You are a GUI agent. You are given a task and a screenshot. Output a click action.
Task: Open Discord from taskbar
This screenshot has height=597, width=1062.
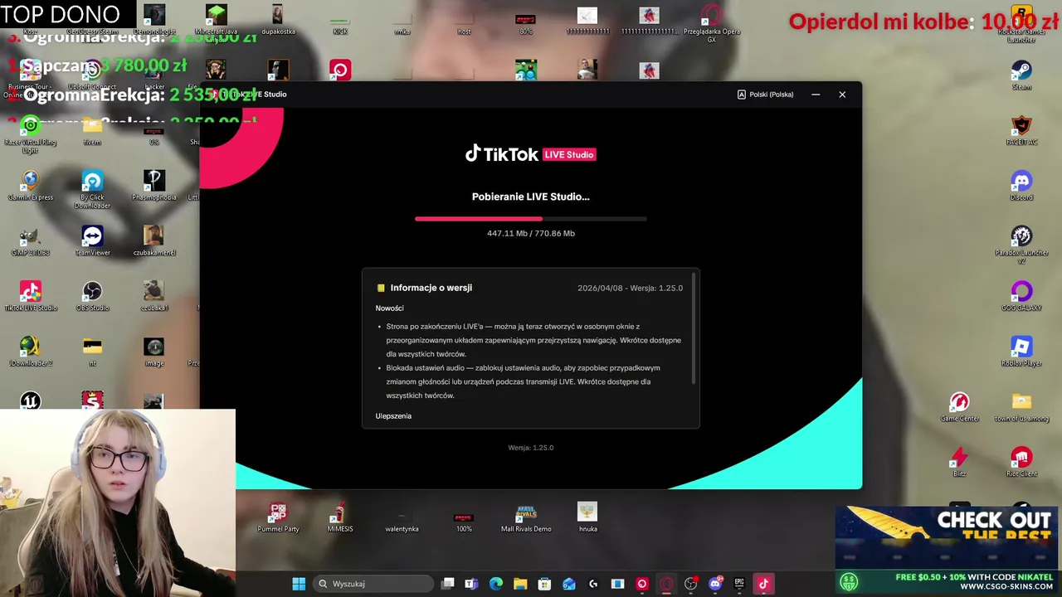[715, 584]
